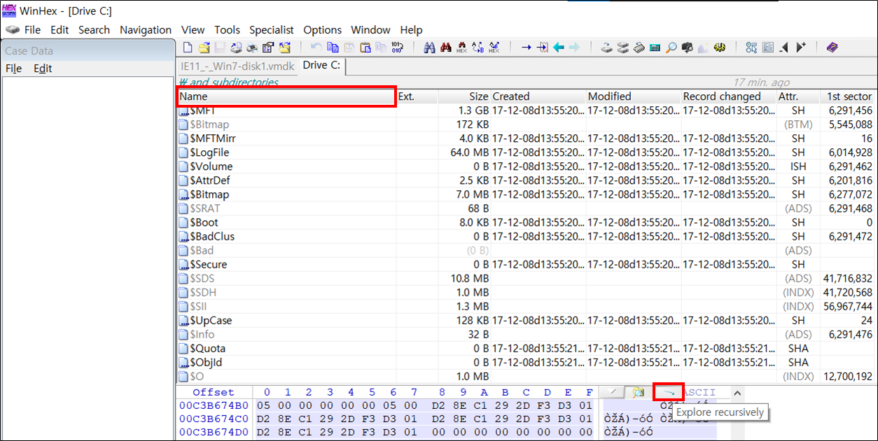Screen dimensions: 878x441
Task: Select the $UpCase file row
Action: (526, 320)
